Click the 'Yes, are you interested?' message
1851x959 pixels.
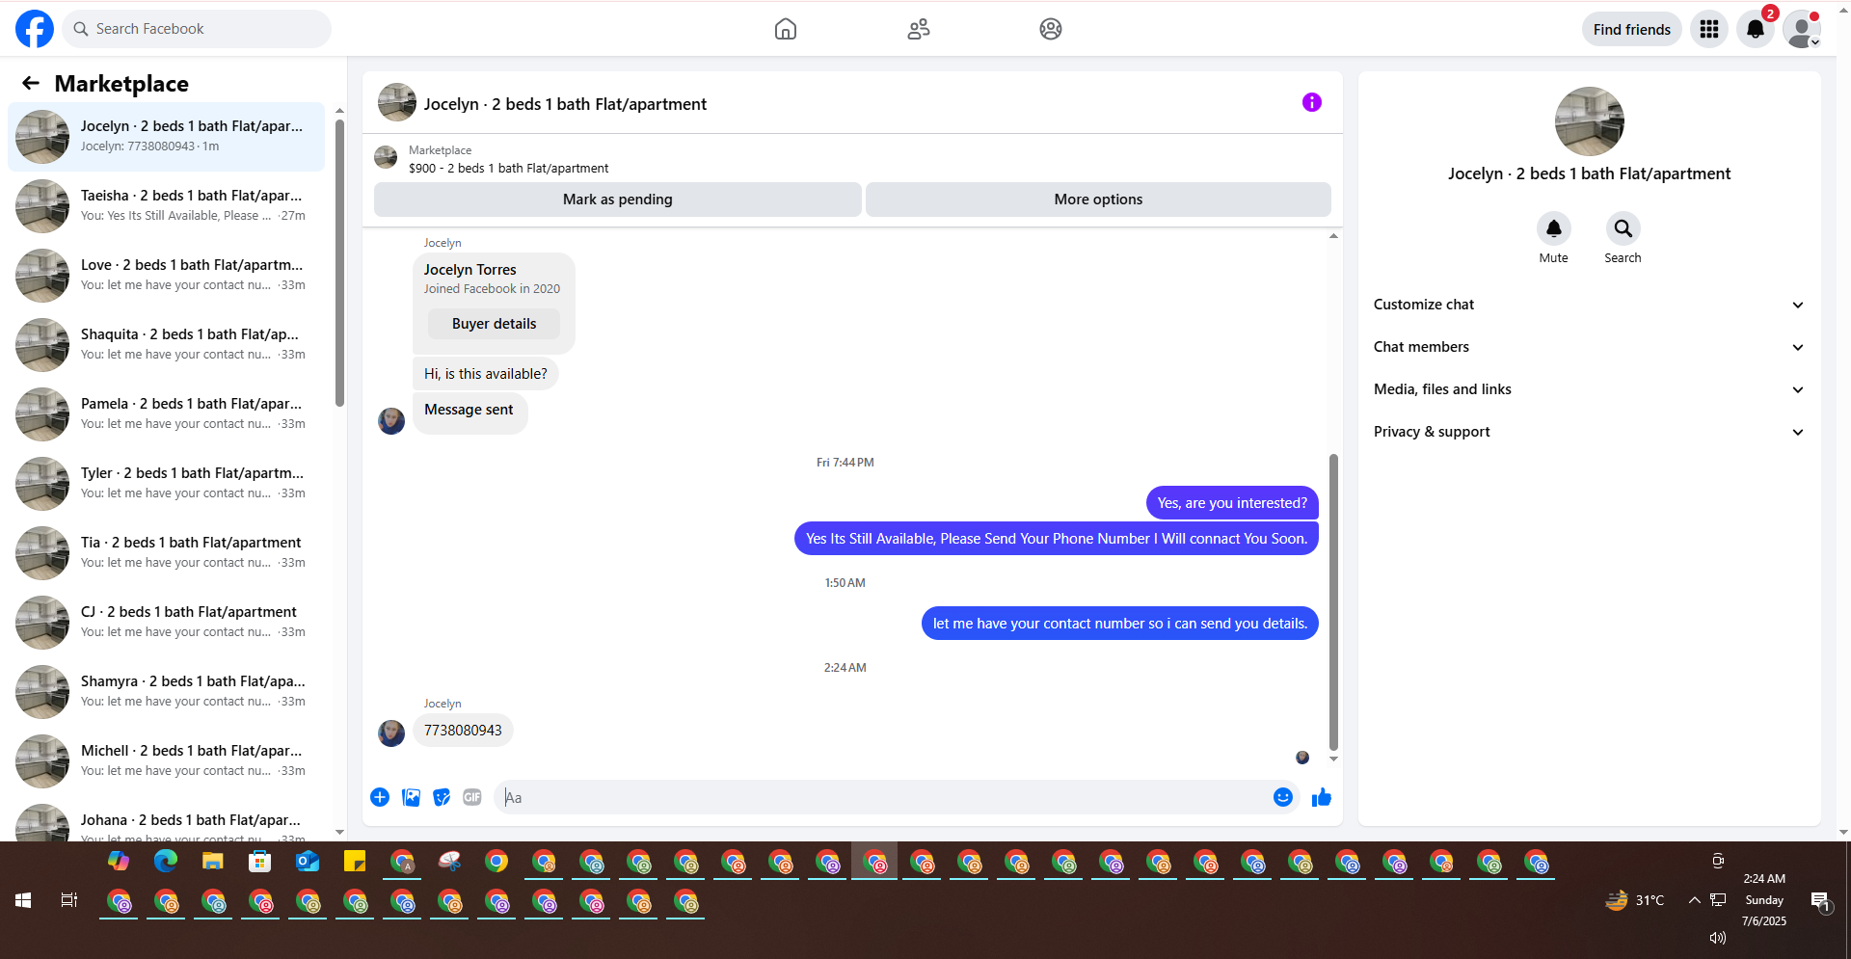tap(1232, 503)
